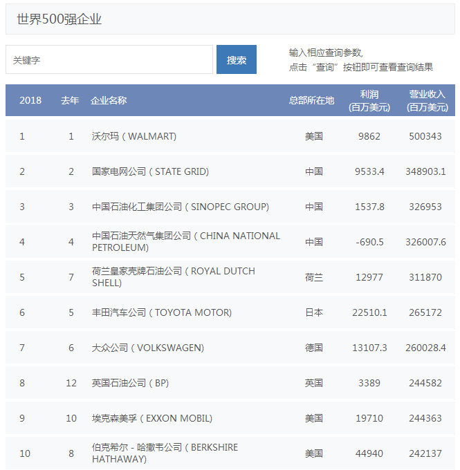460x470 pixels.
Task: Select 大众公司 (VOLKSWAGEN) company name
Action: pos(148,348)
